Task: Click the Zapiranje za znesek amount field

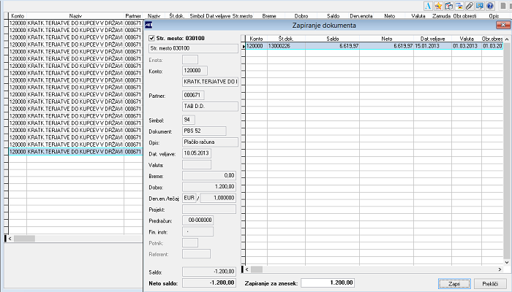Action: pos(328,283)
